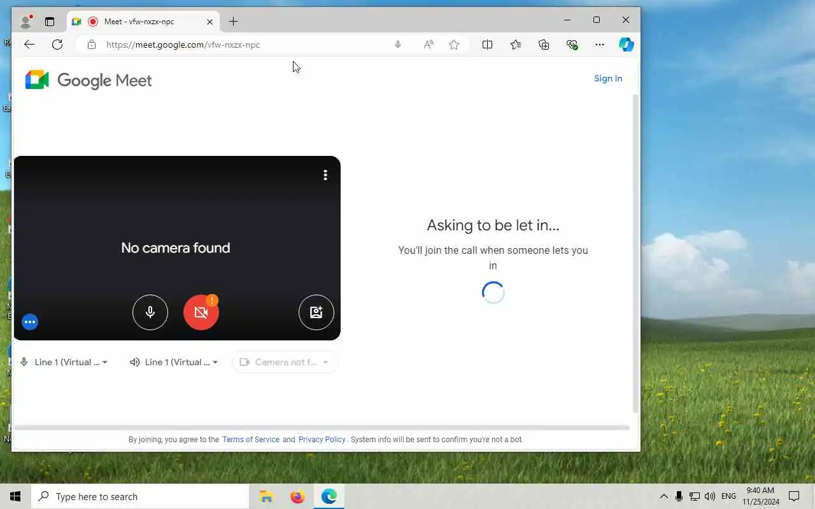The image size is (815, 509).
Task: Open the notification center icon
Action: (794, 496)
